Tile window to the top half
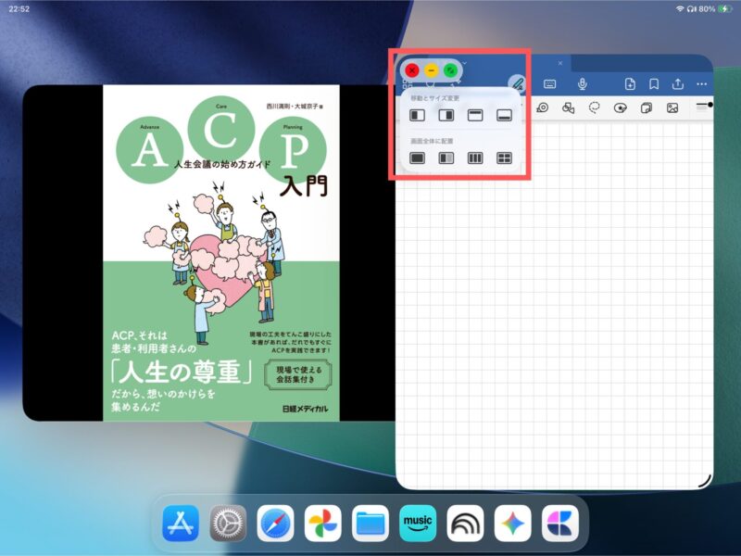The height and width of the screenshot is (556, 741). click(x=475, y=115)
